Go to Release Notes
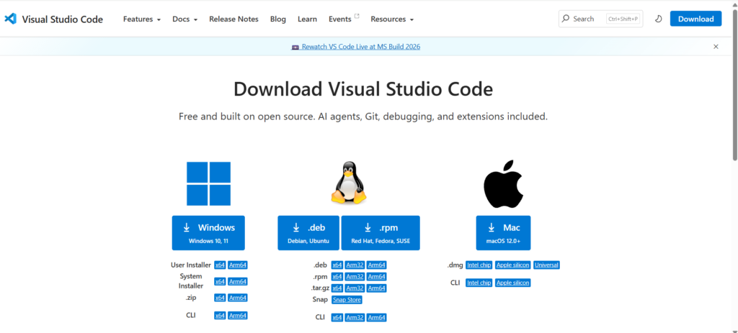 234,19
